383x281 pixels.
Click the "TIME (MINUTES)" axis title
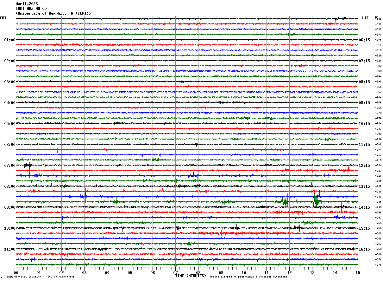[x=191, y=276]
